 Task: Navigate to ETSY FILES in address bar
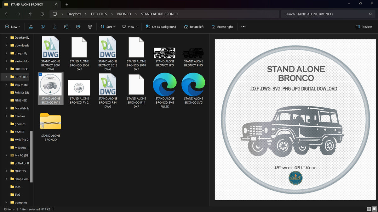click(x=99, y=14)
